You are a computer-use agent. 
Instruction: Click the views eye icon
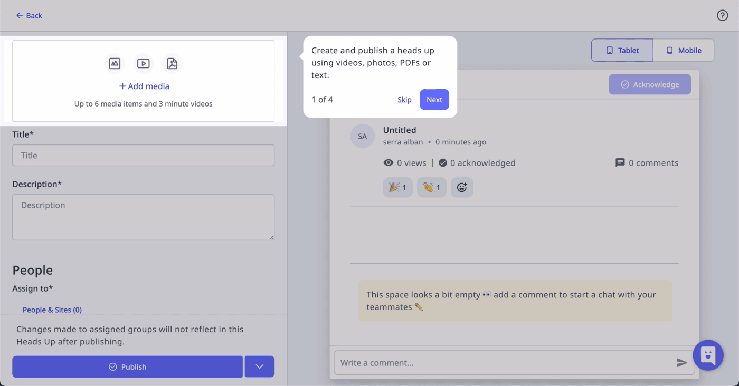point(388,163)
